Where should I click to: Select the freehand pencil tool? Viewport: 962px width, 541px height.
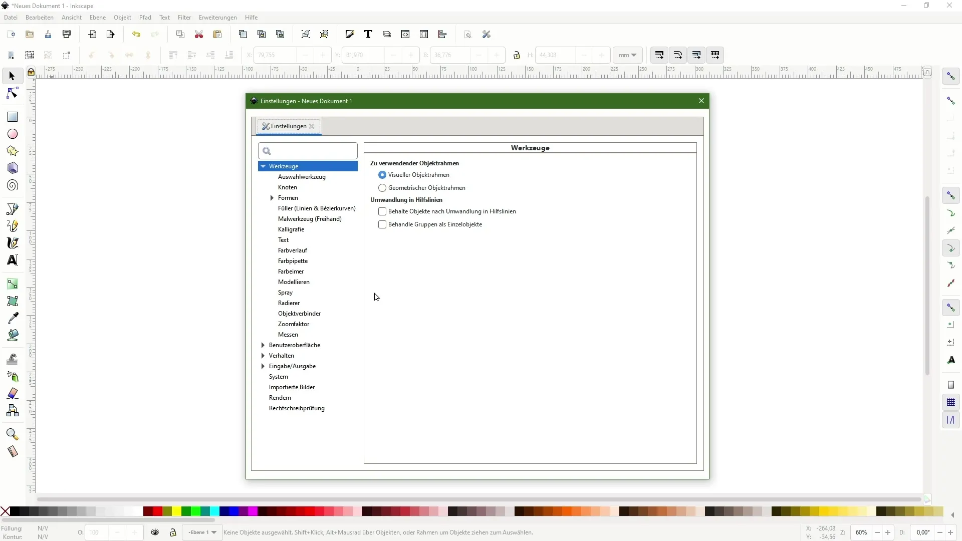(x=12, y=226)
